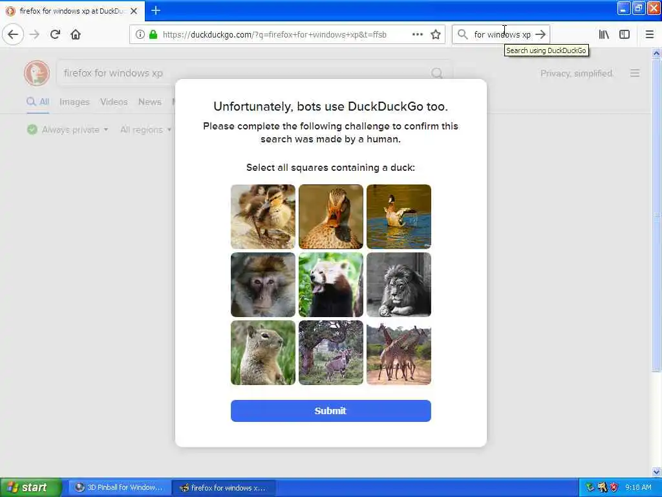Click the scrollbar down arrow
The width and height of the screenshot is (662, 497).
pos(656,472)
